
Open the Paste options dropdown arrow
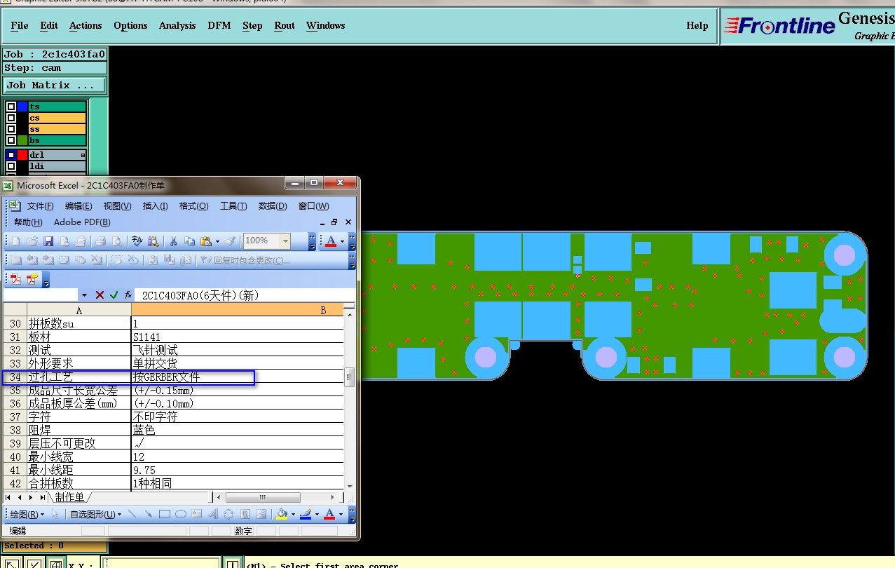217,241
